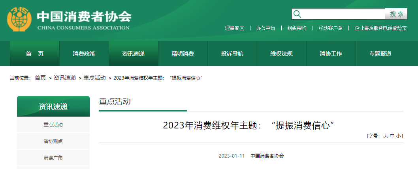Click the magnifier icon in search box
The image size is (418, 169).
tap(297, 14)
